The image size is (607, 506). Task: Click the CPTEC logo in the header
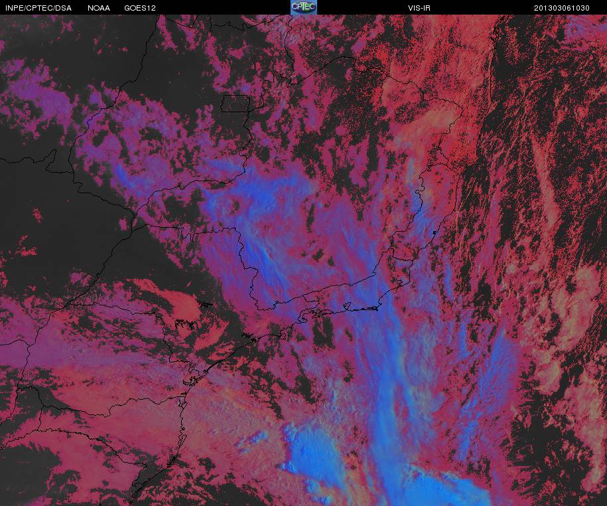pos(304,7)
